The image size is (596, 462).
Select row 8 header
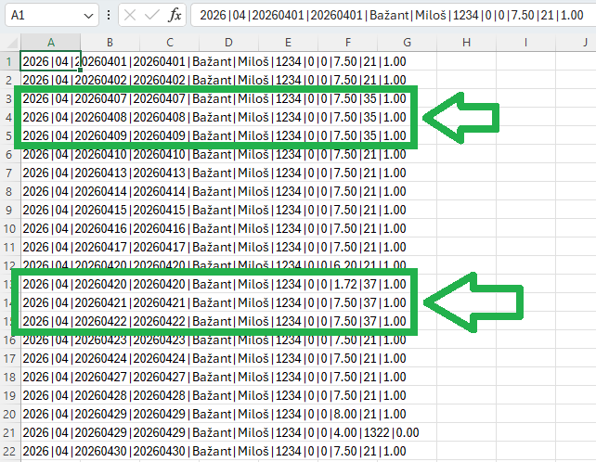coord(10,192)
